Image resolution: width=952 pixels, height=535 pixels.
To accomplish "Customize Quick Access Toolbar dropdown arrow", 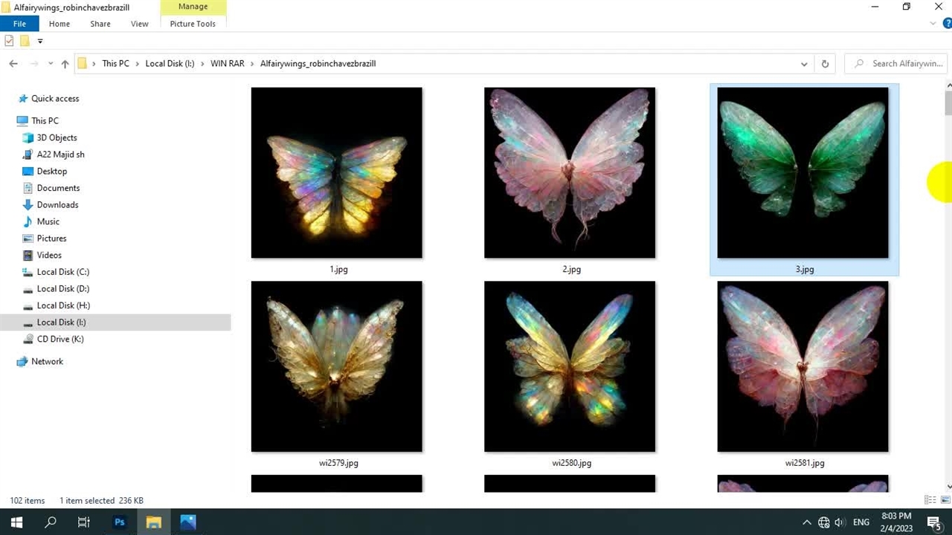I will [40, 41].
